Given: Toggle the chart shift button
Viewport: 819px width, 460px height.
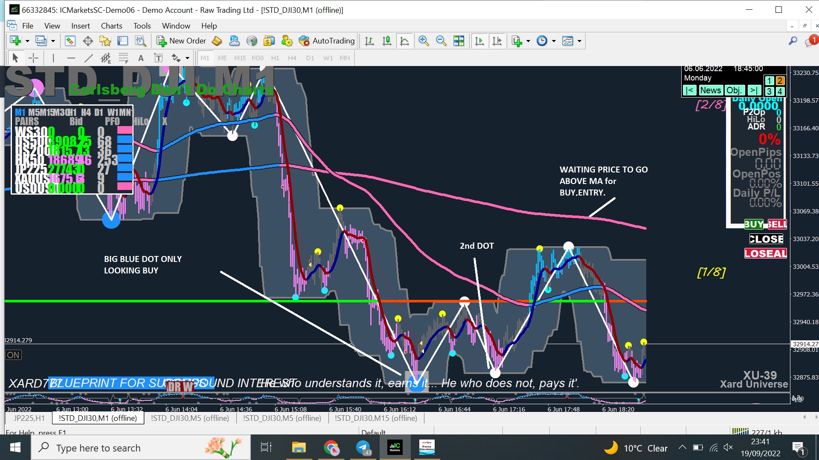Looking at the screenshot, I should click(497, 41).
